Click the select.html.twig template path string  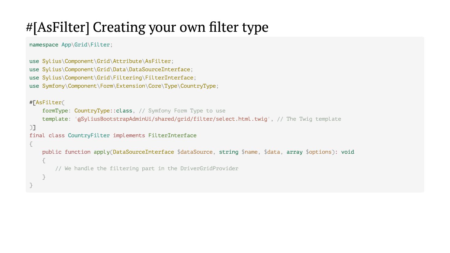click(x=172, y=119)
